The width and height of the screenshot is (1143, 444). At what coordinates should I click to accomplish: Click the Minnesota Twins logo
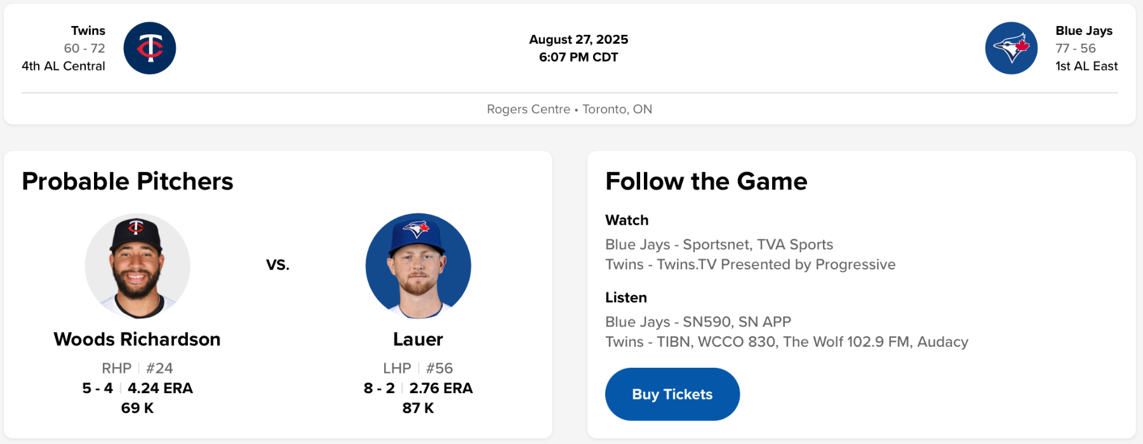(150, 48)
